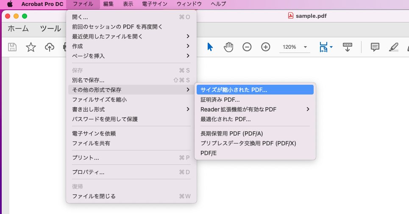Choose ファイルを共有

131,143
